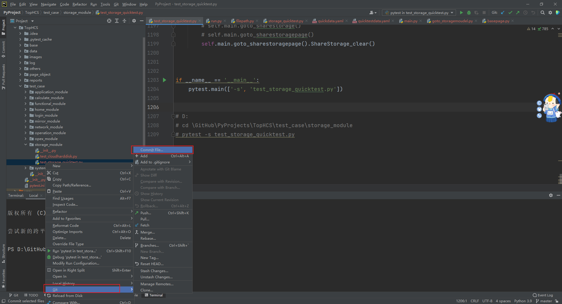
Task: Open Search Everywhere magnifier icon
Action: tap(543, 13)
